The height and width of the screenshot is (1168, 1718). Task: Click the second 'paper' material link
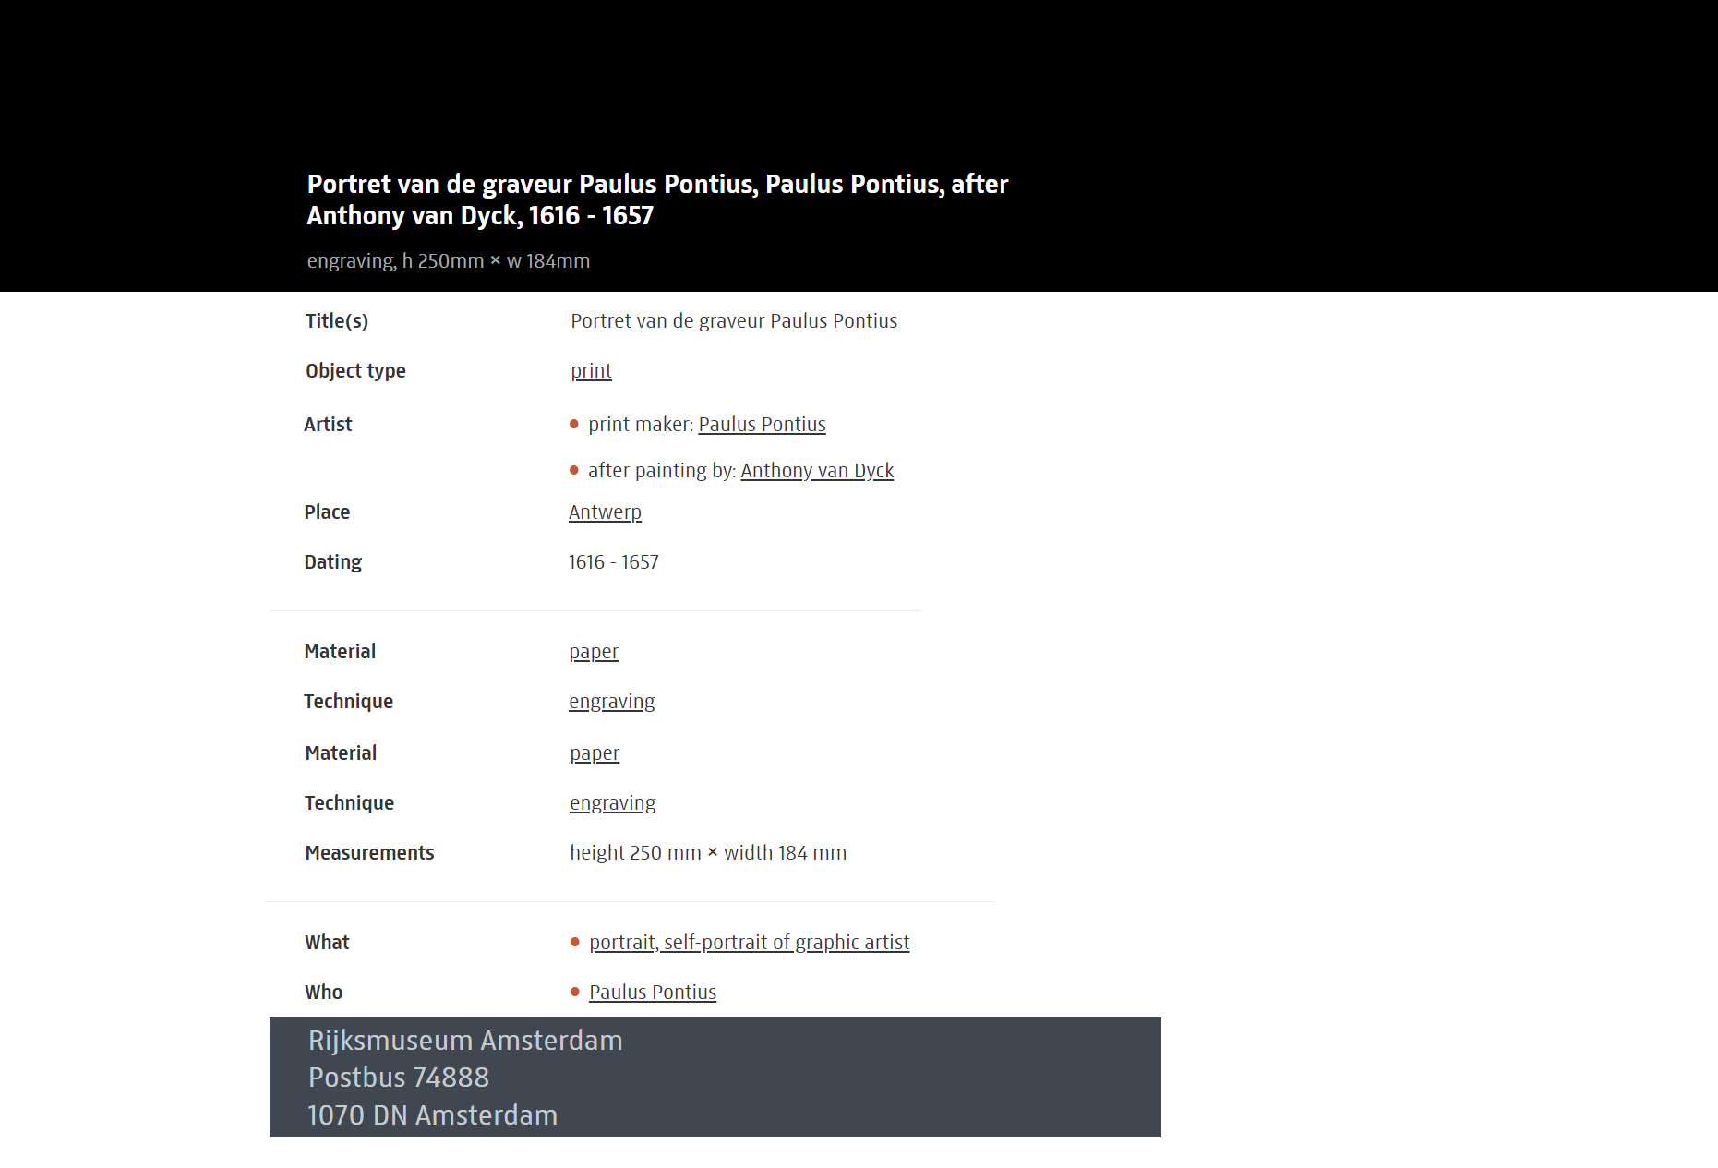point(595,753)
